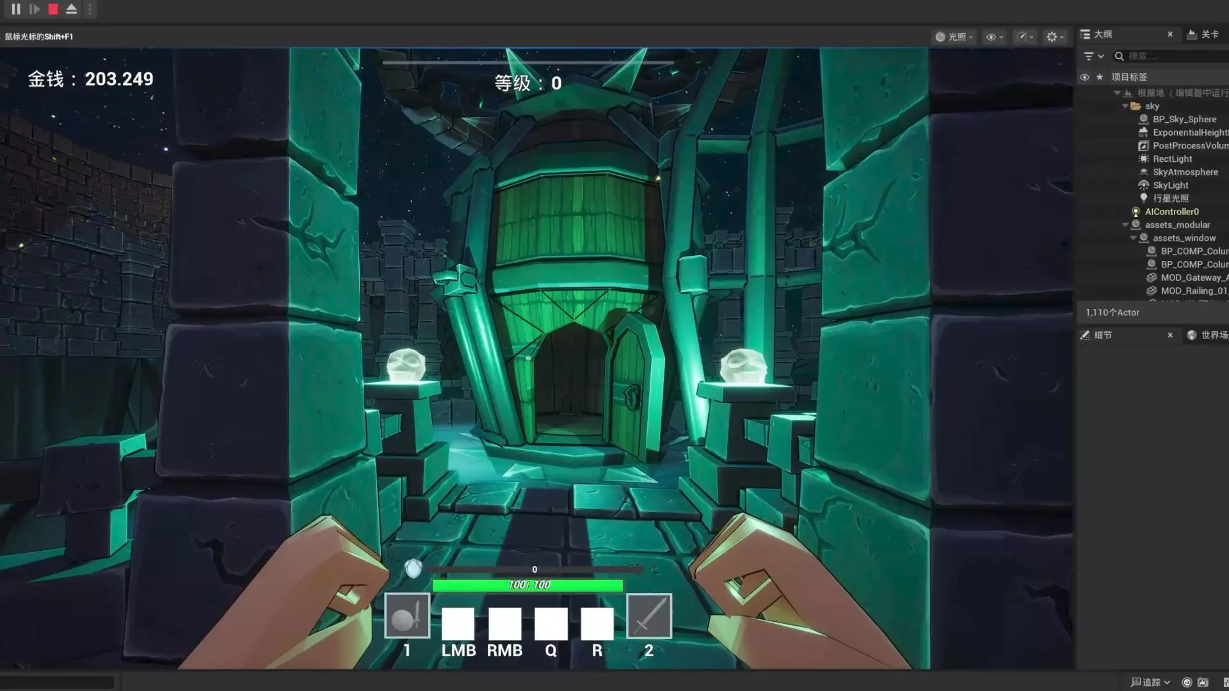Open the 光照 view mode dropdown

tap(954, 37)
